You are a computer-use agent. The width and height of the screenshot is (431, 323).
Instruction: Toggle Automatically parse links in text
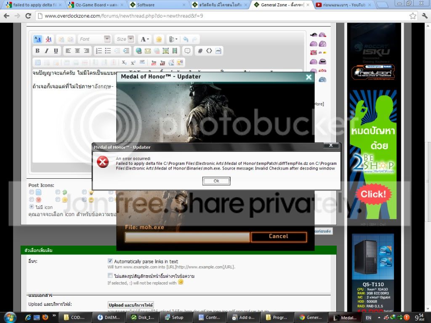click(x=110, y=261)
